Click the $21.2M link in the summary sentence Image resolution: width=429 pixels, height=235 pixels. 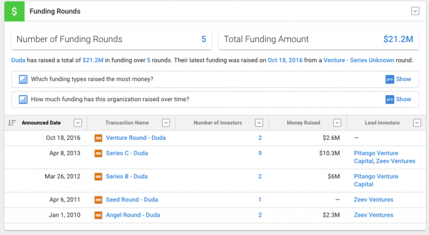pyautogui.click(x=93, y=60)
